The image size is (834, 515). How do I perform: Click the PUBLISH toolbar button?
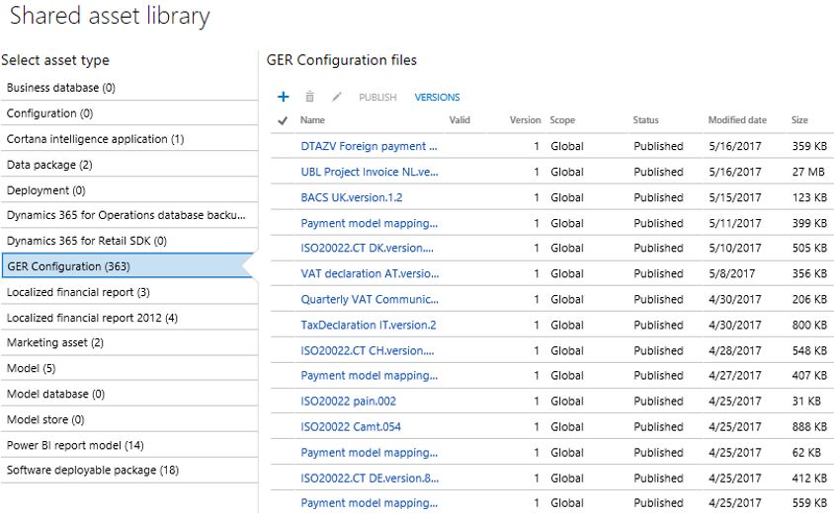coord(377,98)
